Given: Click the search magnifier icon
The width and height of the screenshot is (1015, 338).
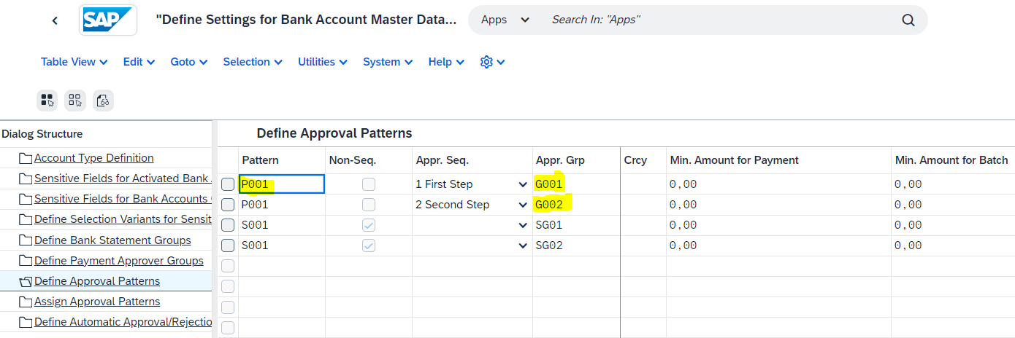Looking at the screenshot, I should (908, 20).
